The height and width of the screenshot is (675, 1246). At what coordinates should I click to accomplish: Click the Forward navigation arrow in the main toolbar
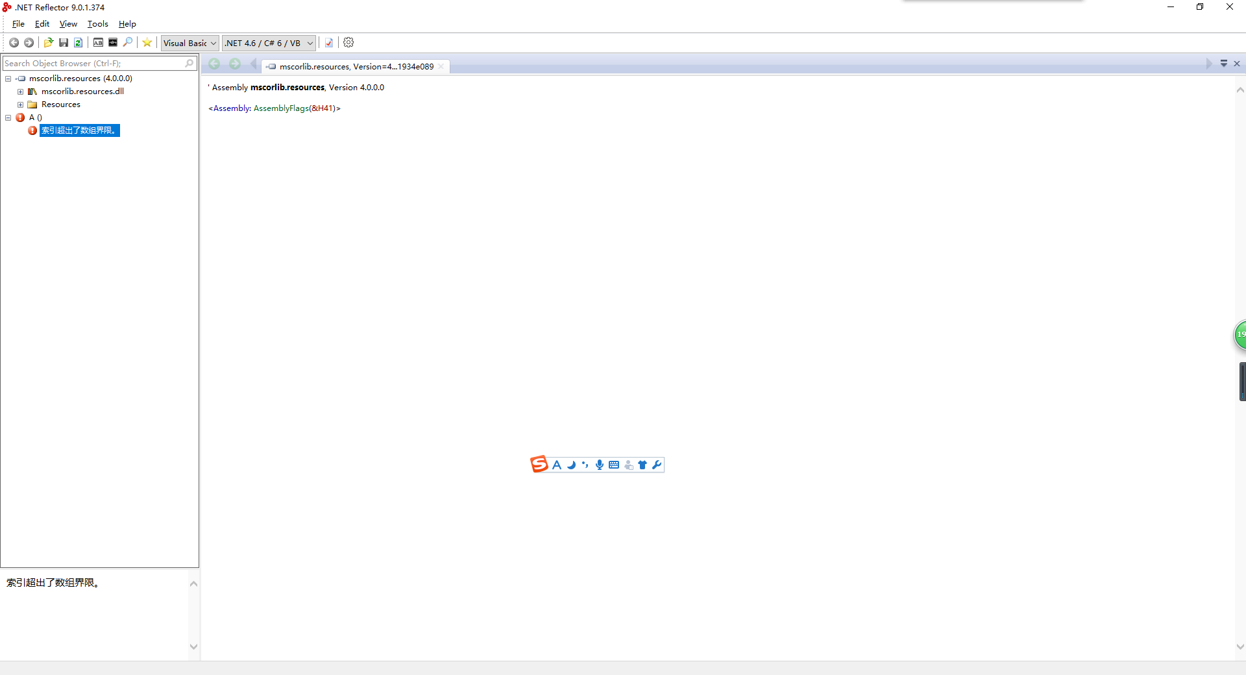point(29,43)
